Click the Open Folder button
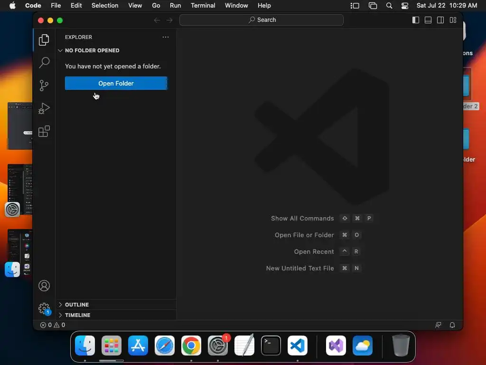This screenshot has width=486, height=365. click(116, 83)
